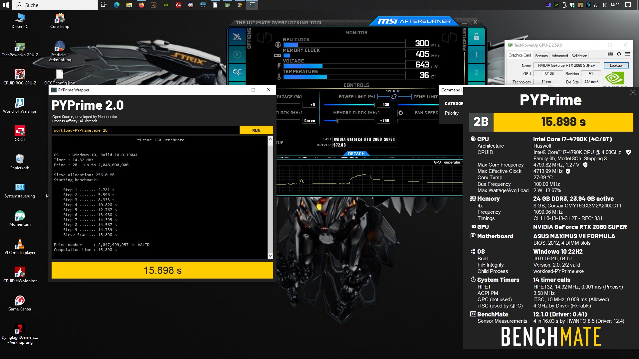Viewport: 639px width, 359px height.
Task: Click the GPU-Z refresh icon
Action: click(619, 54)
